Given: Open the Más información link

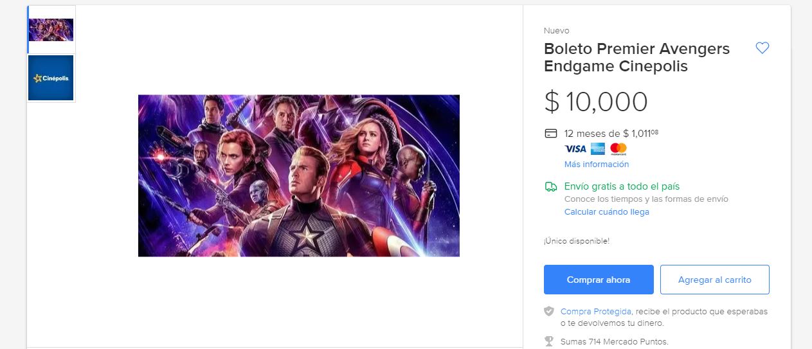Looking at the screenshot, I should click(x=597, y=165).
